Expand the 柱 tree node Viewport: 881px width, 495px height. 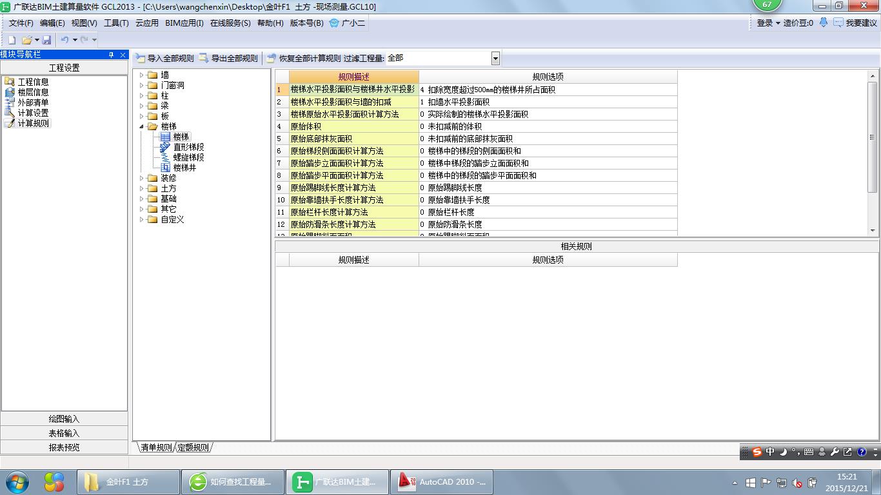(142, 95)
